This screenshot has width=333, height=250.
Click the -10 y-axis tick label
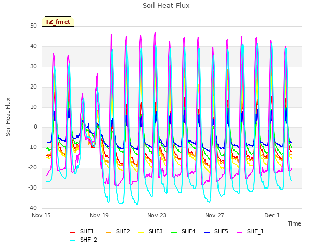(x=32, y=147)
